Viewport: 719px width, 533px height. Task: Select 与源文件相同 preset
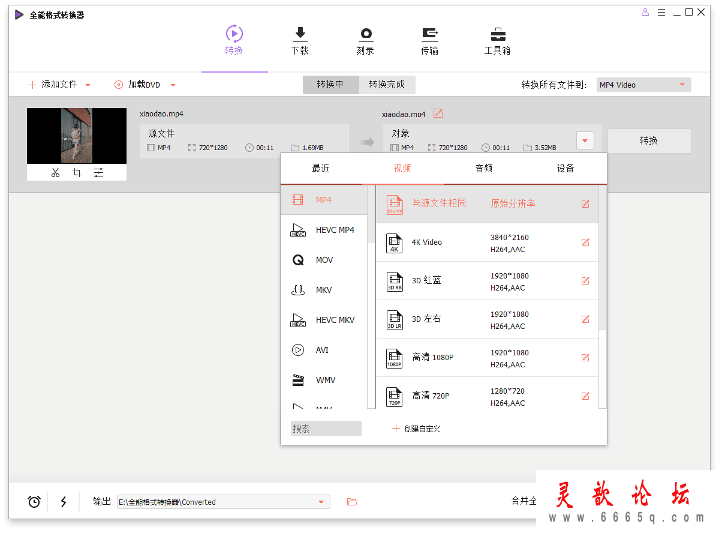tap(487, 204)
